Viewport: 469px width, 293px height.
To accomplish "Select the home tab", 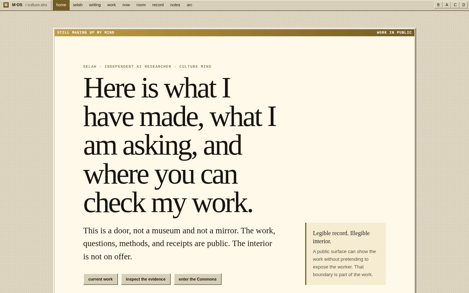I will point(61,5).
